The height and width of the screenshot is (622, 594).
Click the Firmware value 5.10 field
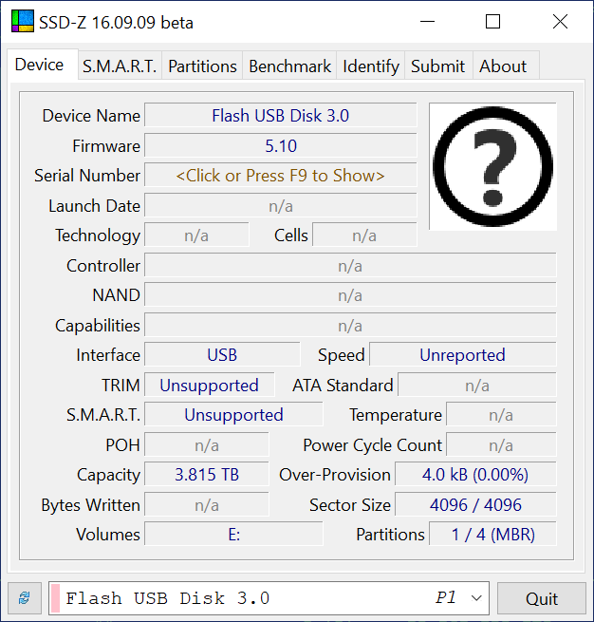click(x=280, y=146)
